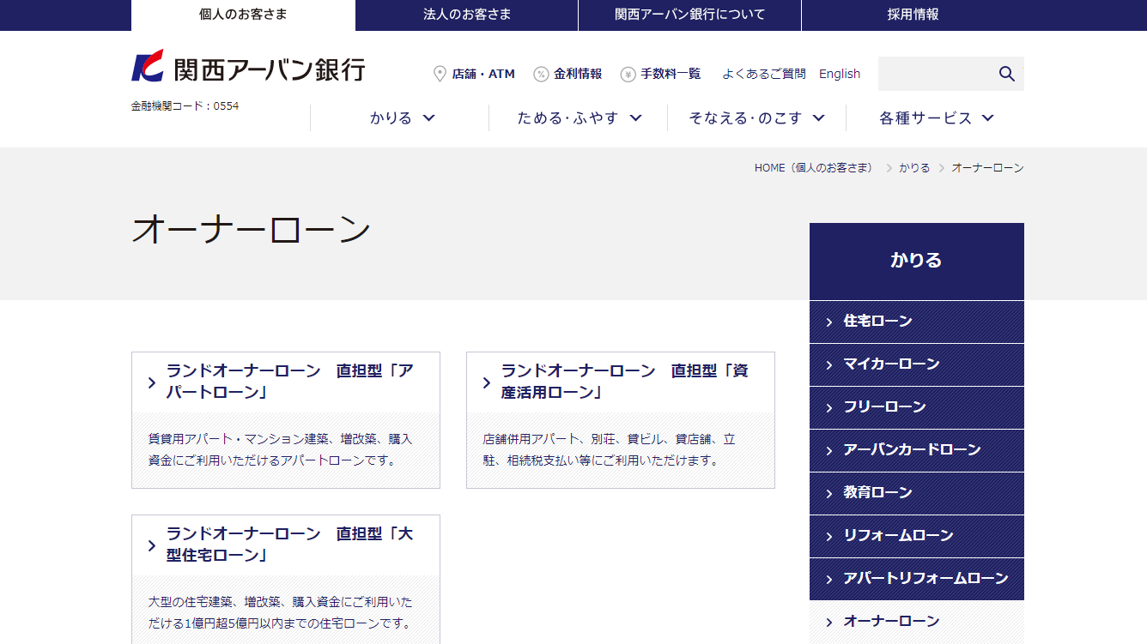
Task: Select マイカーローン label in sidebar
Action: pos(891,364)
